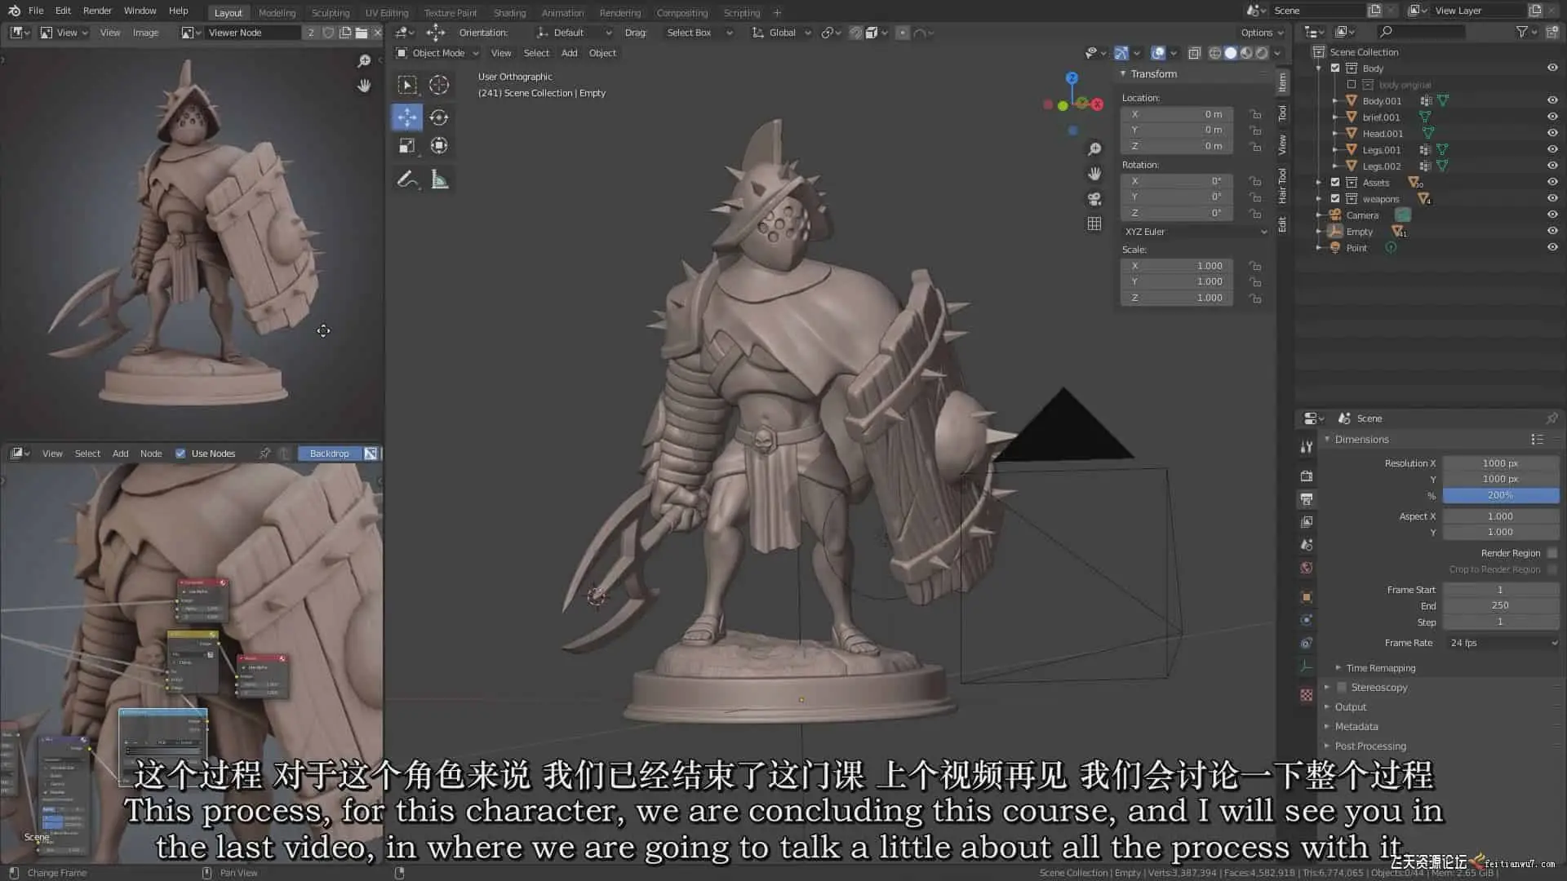Screen dimensions: 1567x881
Task: Select the Cursor tool icon
Action: [439, 85]
